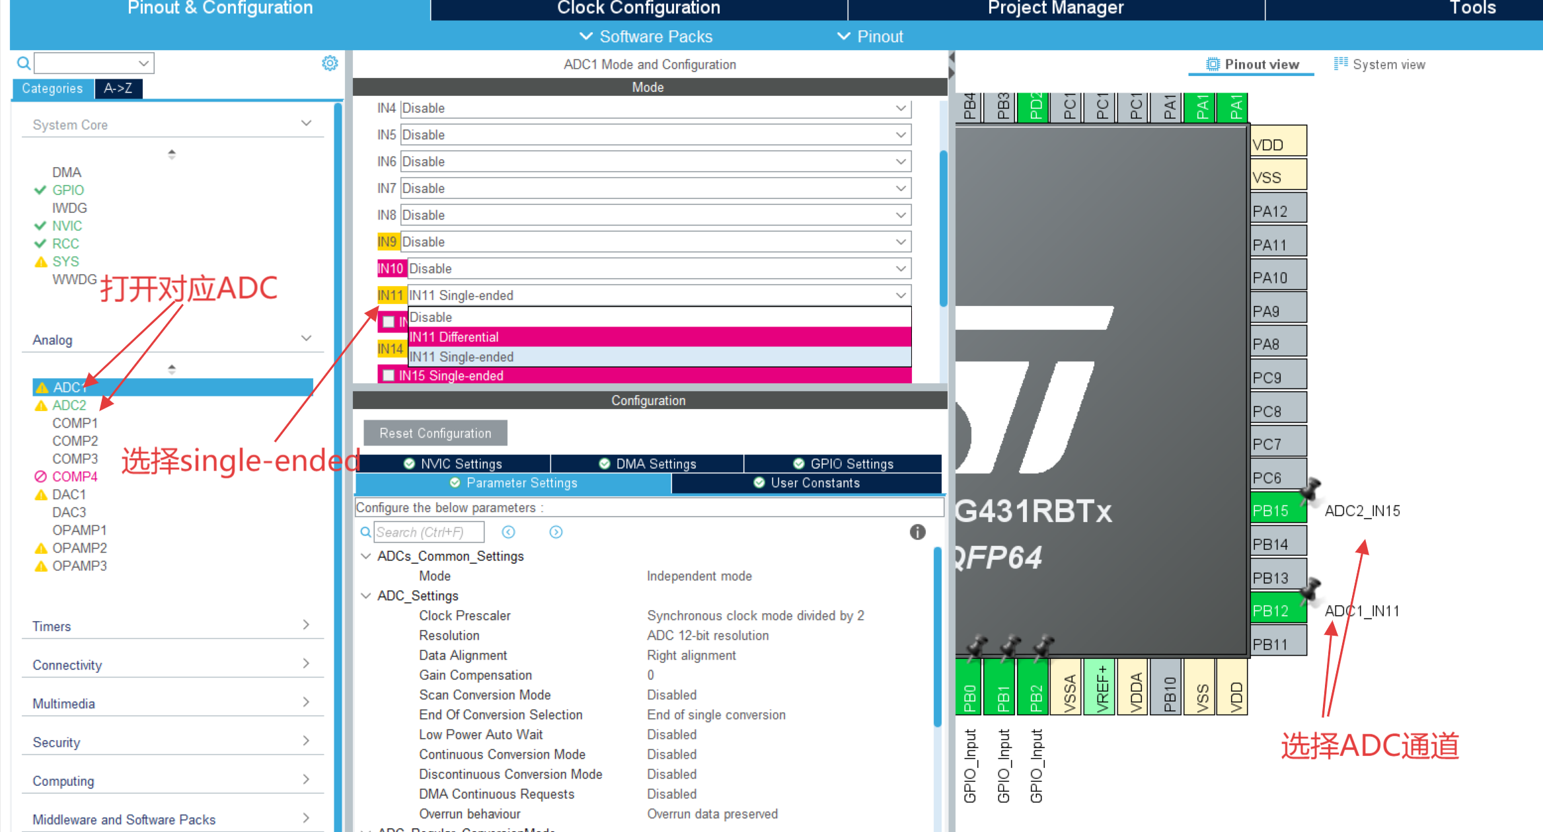Image resolution: width=1543 pixels, height=832 pixels.
Task: Click the Reset Configuration button
Action: (435, 434)
